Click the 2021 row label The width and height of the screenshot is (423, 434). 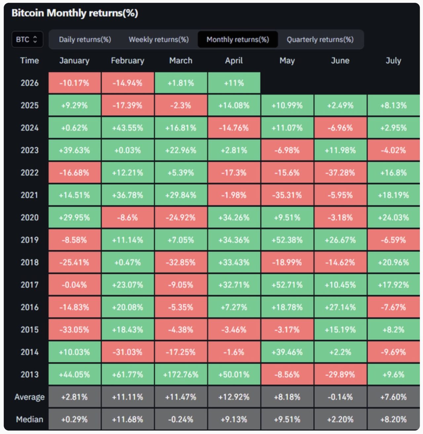tap(29, 195)
